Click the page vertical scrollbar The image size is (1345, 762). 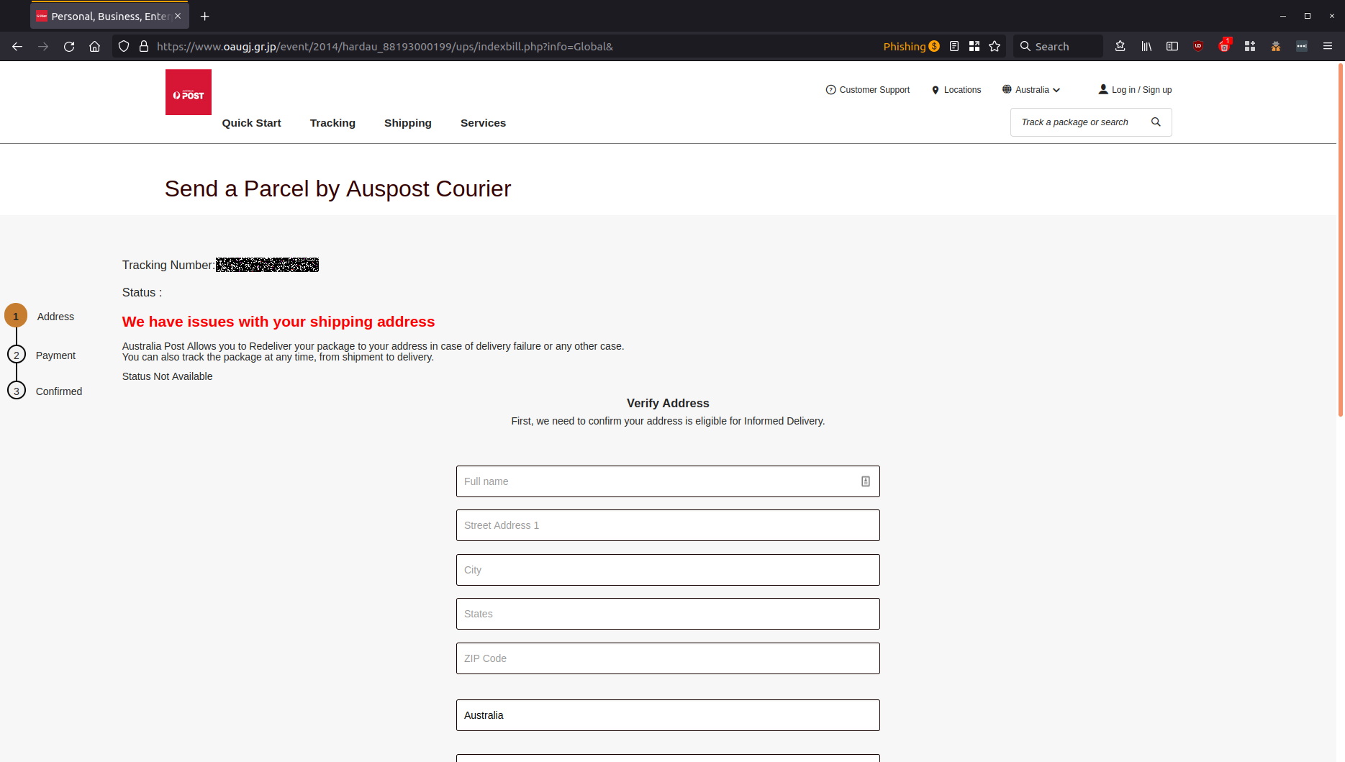tap(1340, 240)
